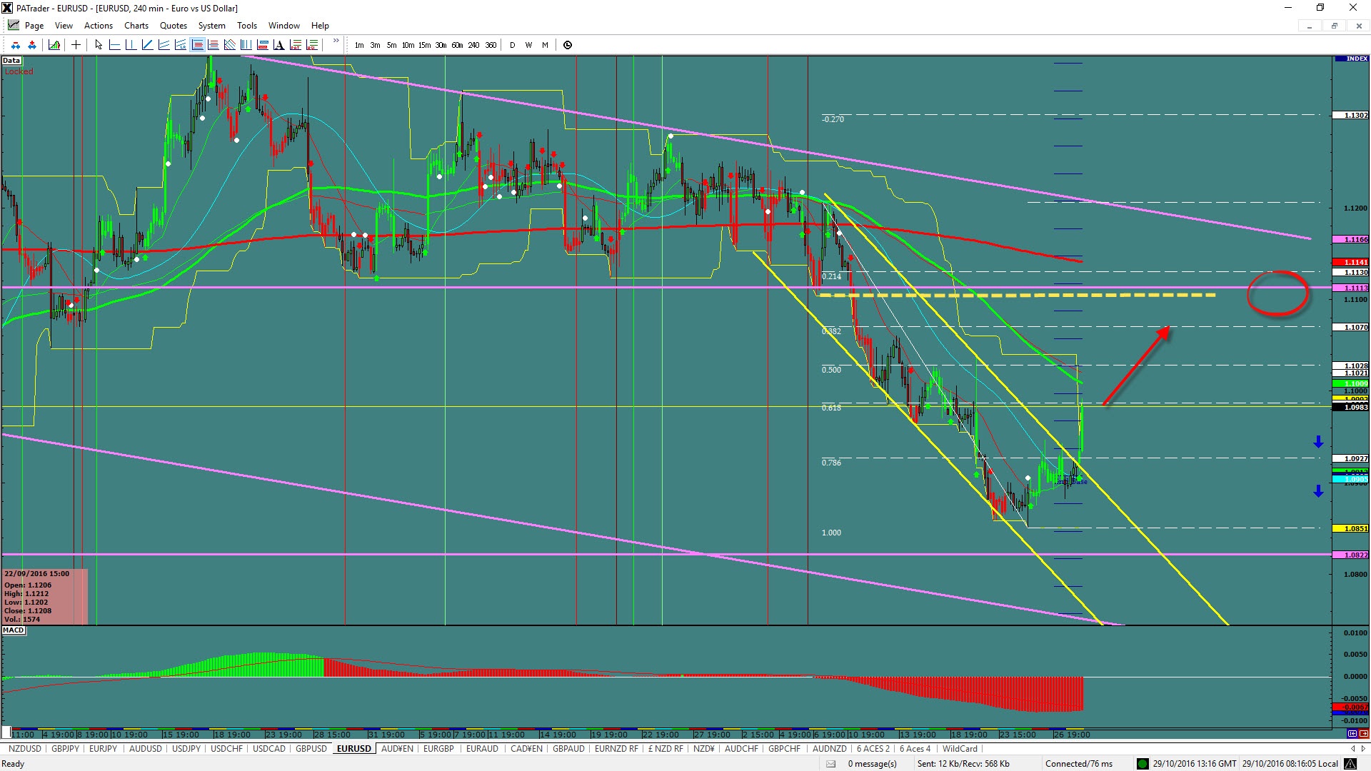
Task: Select the arrow pointer tool
Action: (99, 45)
